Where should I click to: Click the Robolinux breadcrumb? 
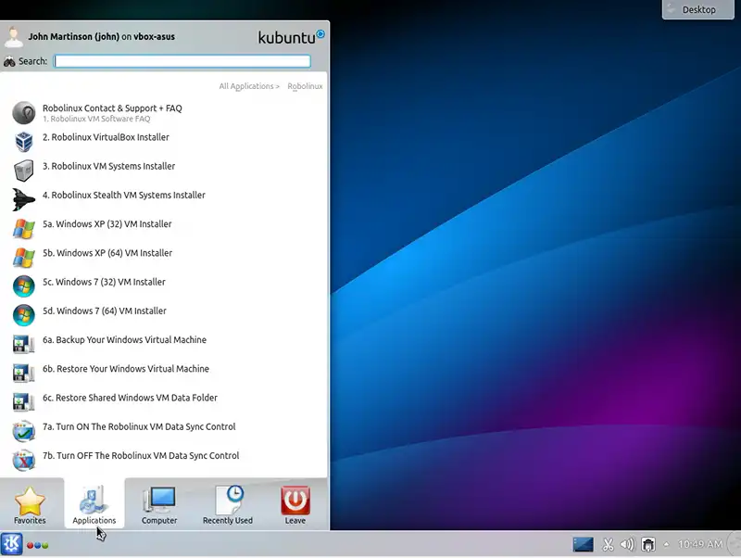tap(305, 86)
